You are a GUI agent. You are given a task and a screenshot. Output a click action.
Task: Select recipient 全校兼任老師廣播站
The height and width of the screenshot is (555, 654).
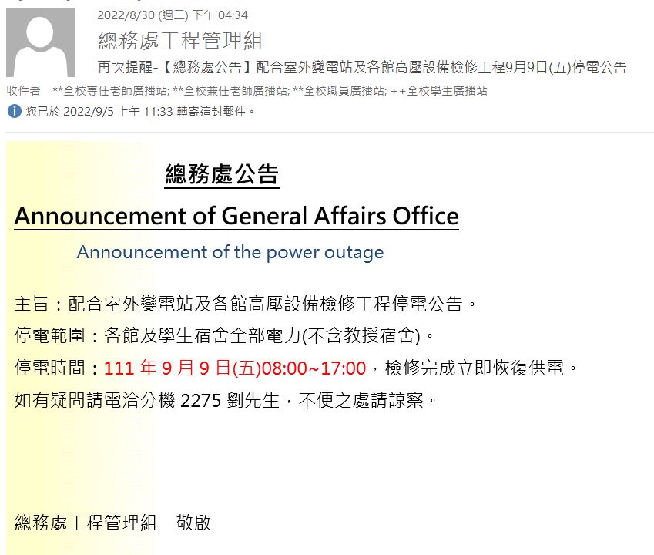(231, 90)
